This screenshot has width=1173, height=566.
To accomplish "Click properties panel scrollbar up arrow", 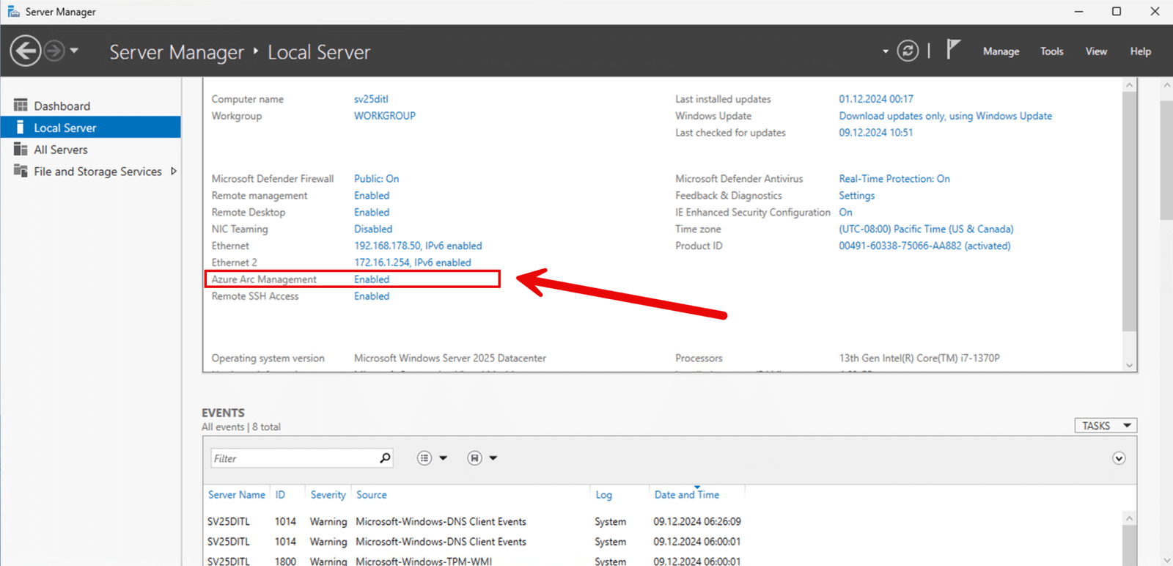I will (1130, 85).
